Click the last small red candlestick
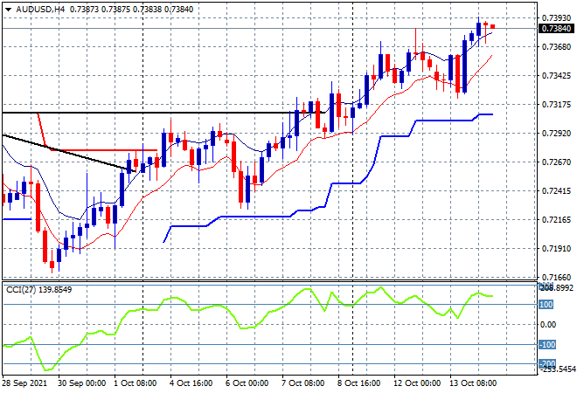577x393 pixels. pos(493,26)
